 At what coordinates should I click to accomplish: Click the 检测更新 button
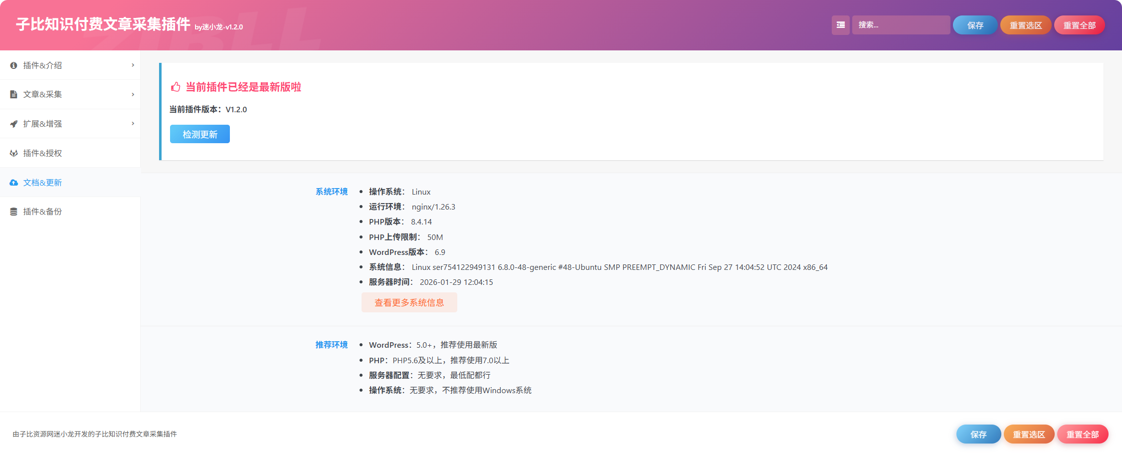point(199,134)
